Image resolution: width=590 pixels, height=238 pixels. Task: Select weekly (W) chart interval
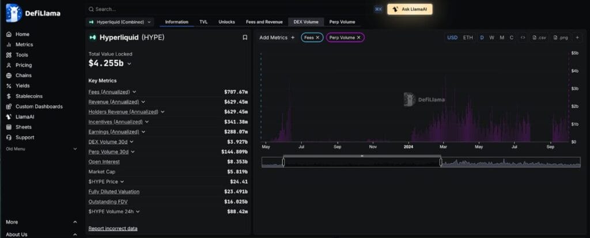click(x=491, y=37)
